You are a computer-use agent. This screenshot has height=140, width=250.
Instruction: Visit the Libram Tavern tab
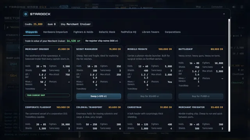coord(150,32)
